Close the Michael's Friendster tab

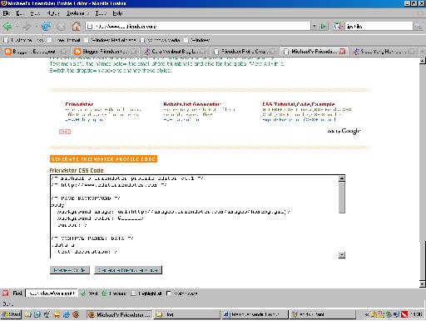point(343,52)
